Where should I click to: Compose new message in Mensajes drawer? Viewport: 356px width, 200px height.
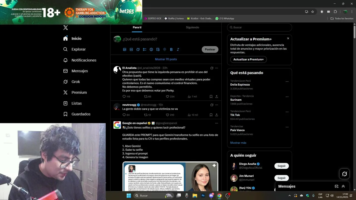[x=337, y=186]
